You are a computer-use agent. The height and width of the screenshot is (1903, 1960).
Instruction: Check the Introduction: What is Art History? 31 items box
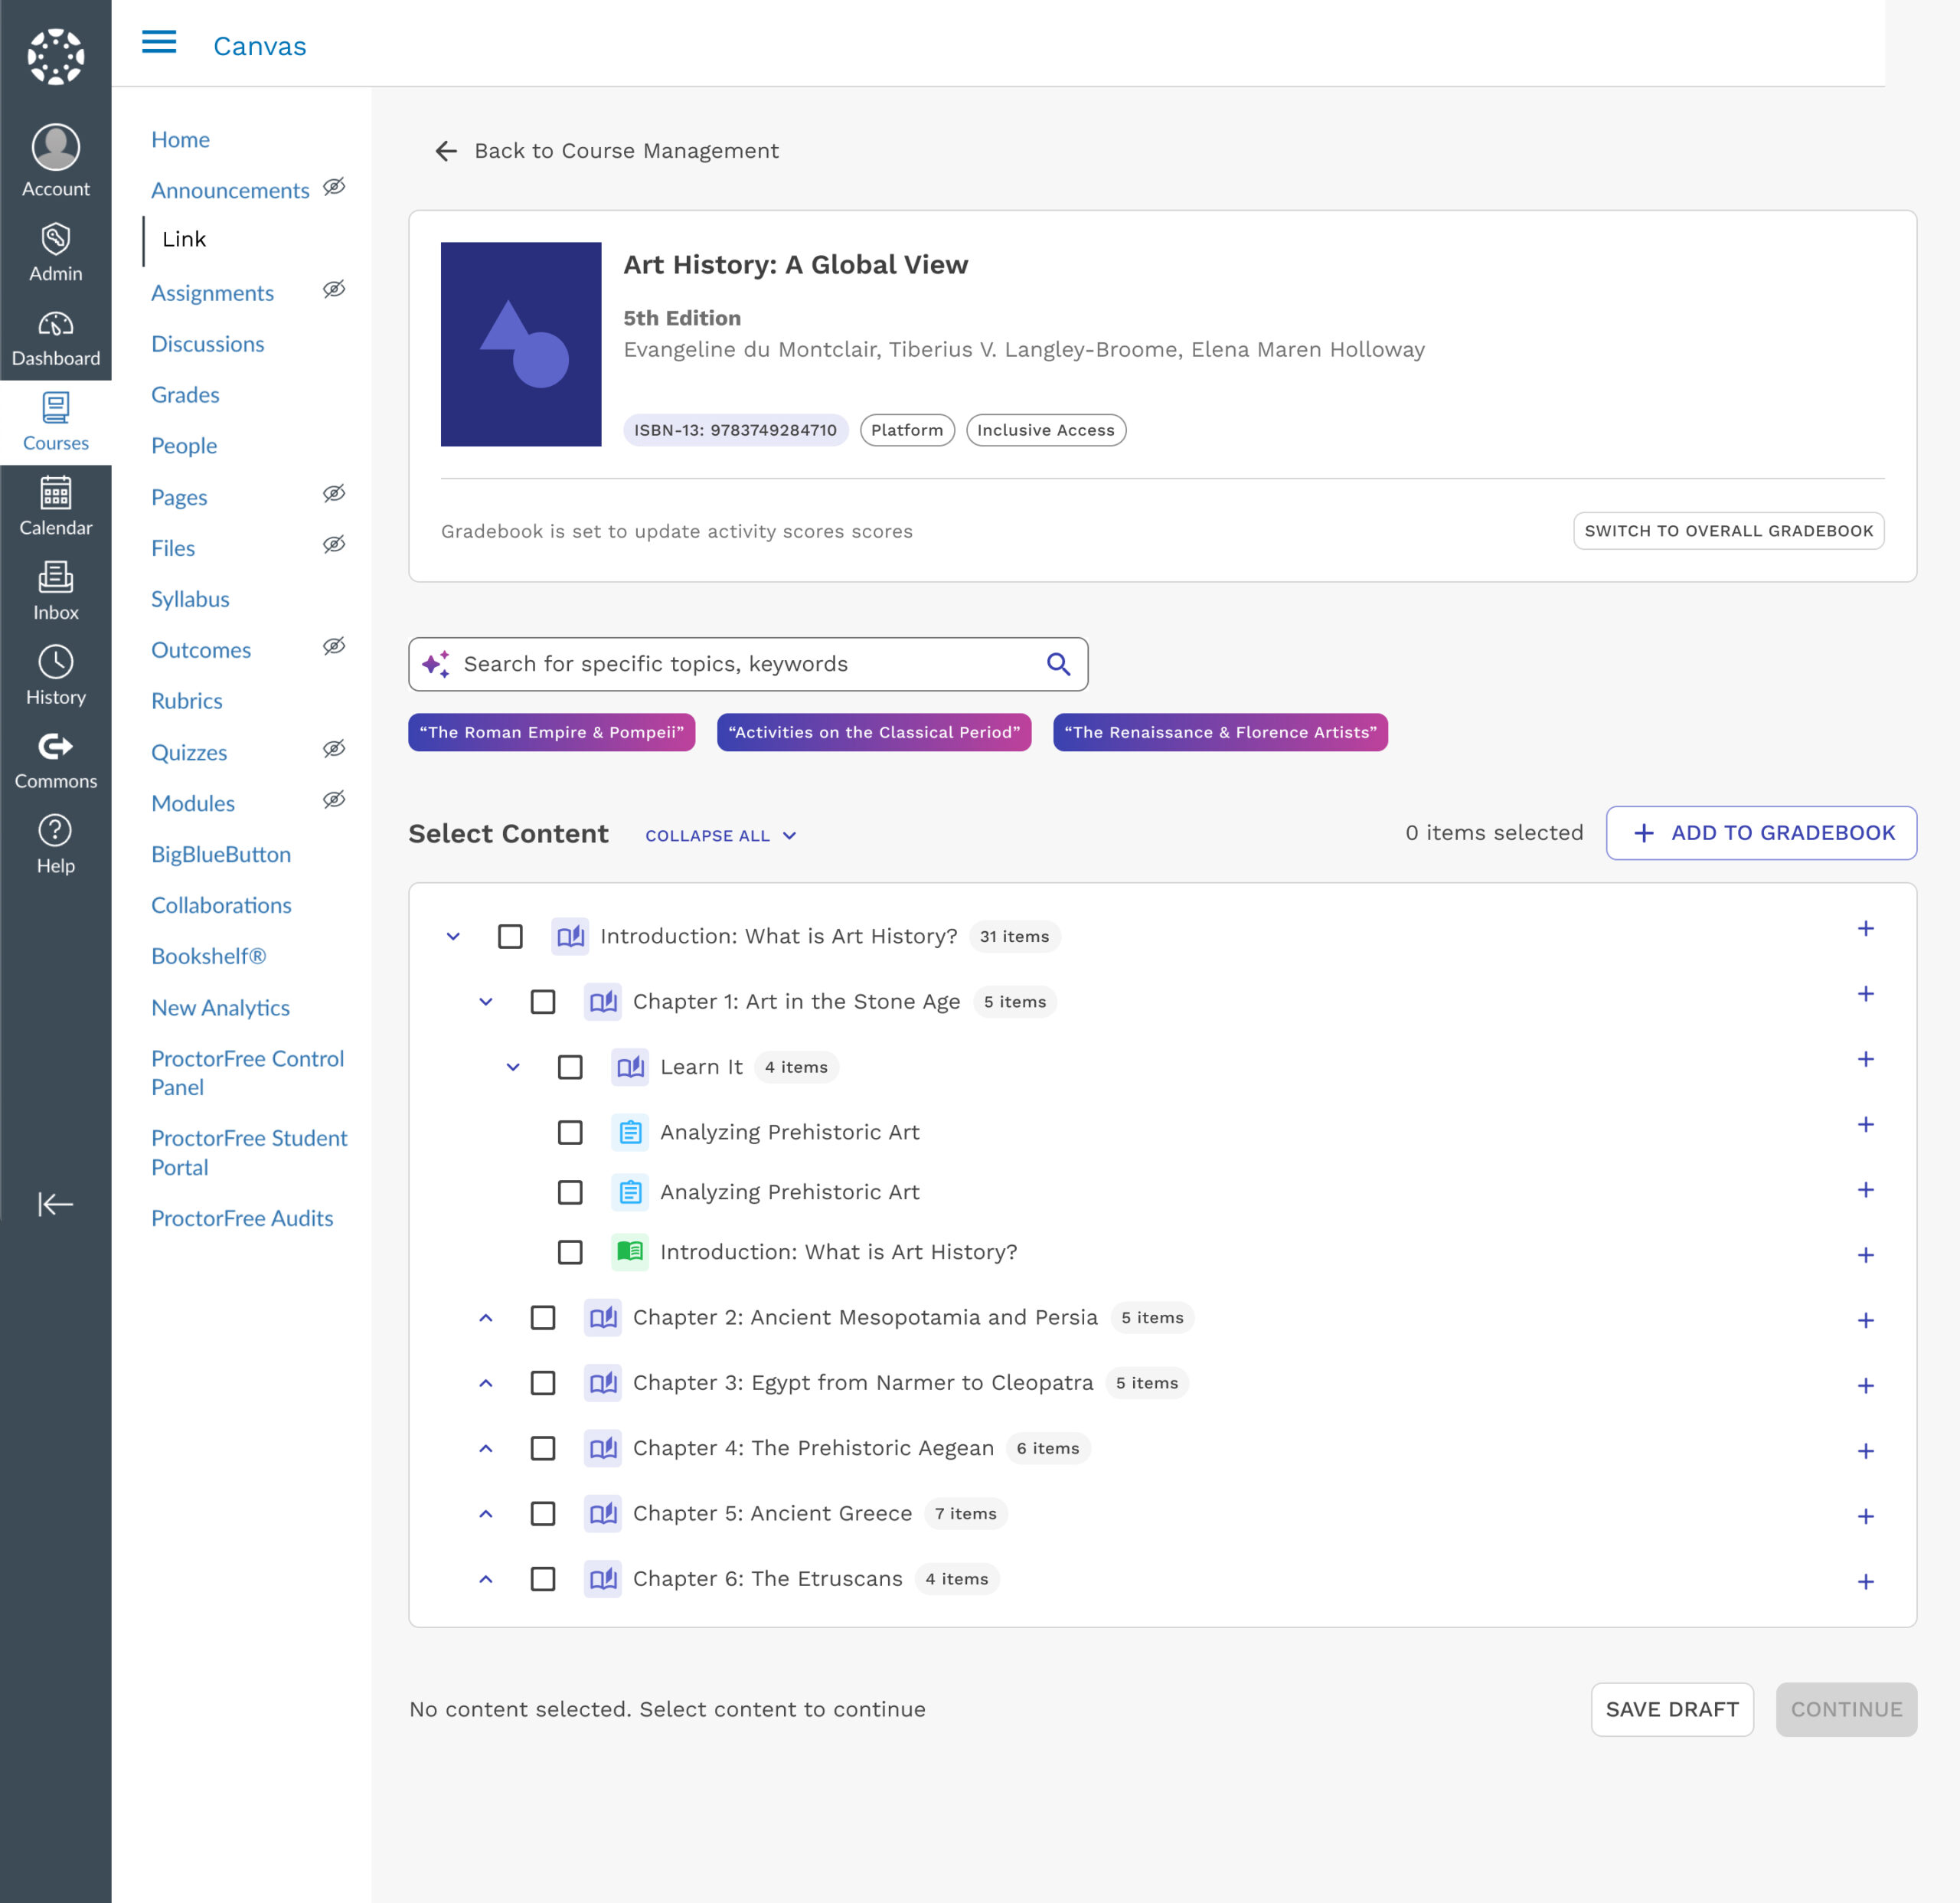510,937
